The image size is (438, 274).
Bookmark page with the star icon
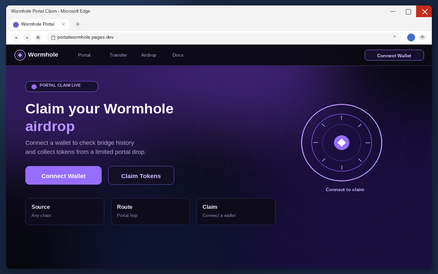coord(395,37)
